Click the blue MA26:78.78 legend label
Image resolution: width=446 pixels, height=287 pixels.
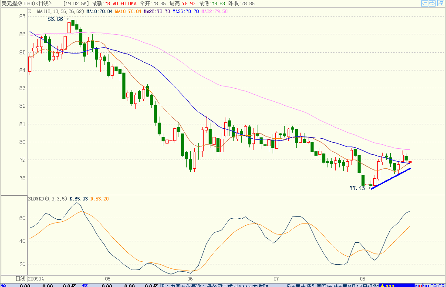coord(186,11)
